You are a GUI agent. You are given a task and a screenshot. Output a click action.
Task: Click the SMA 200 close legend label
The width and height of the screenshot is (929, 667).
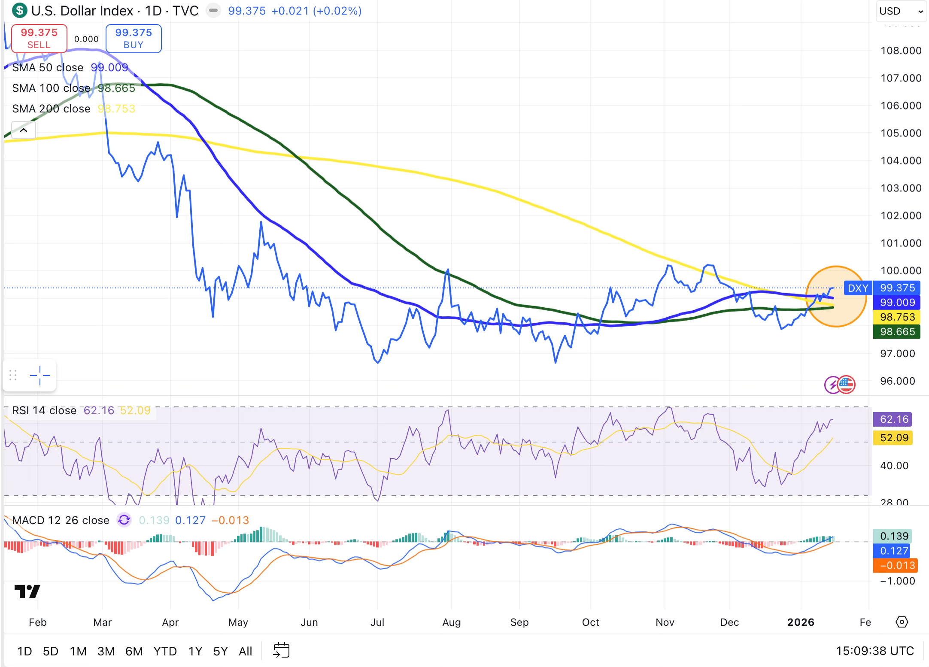tap(51, 109)
